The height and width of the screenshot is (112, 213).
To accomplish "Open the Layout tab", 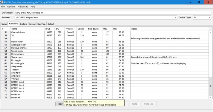I will coord(32,24).
